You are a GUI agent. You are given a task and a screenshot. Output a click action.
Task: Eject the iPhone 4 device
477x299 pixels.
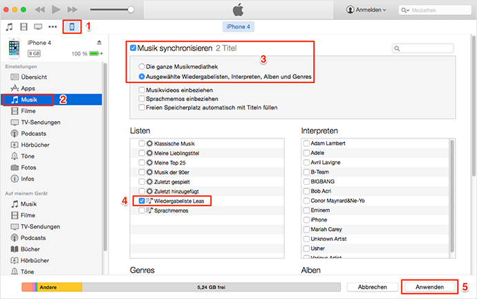[99, 42]
